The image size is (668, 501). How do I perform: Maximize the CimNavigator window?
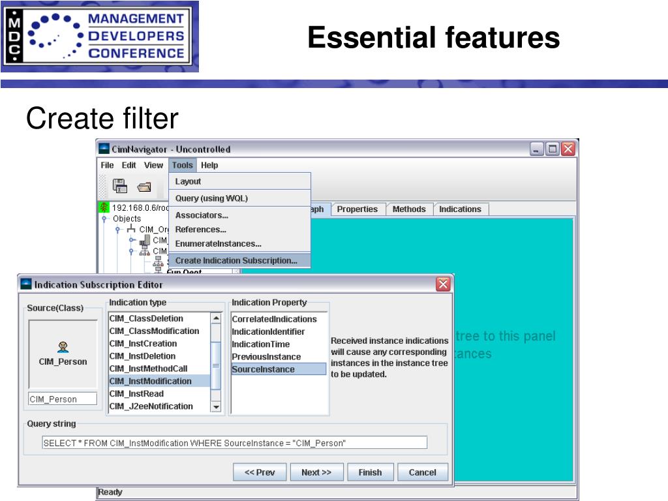(x=552, y=149)
